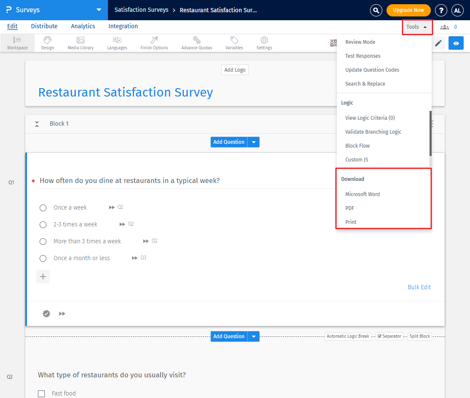
Task: Open the Languages settings
Action: [117, 43]
